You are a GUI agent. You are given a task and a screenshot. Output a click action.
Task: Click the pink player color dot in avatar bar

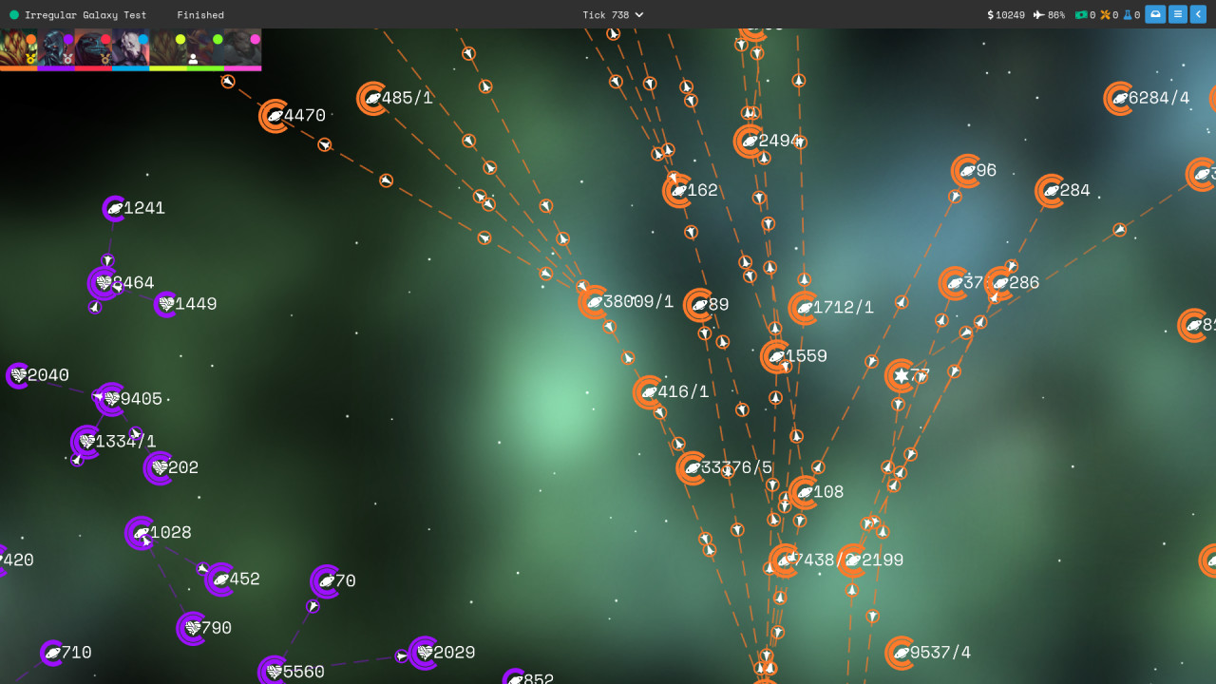pyautogui.click(x=255, y=39)
